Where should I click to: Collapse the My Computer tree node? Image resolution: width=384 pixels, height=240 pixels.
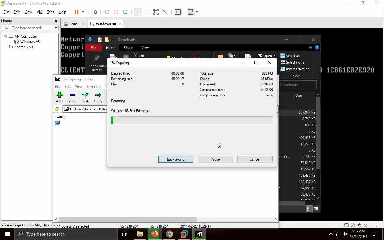[5, 36]
